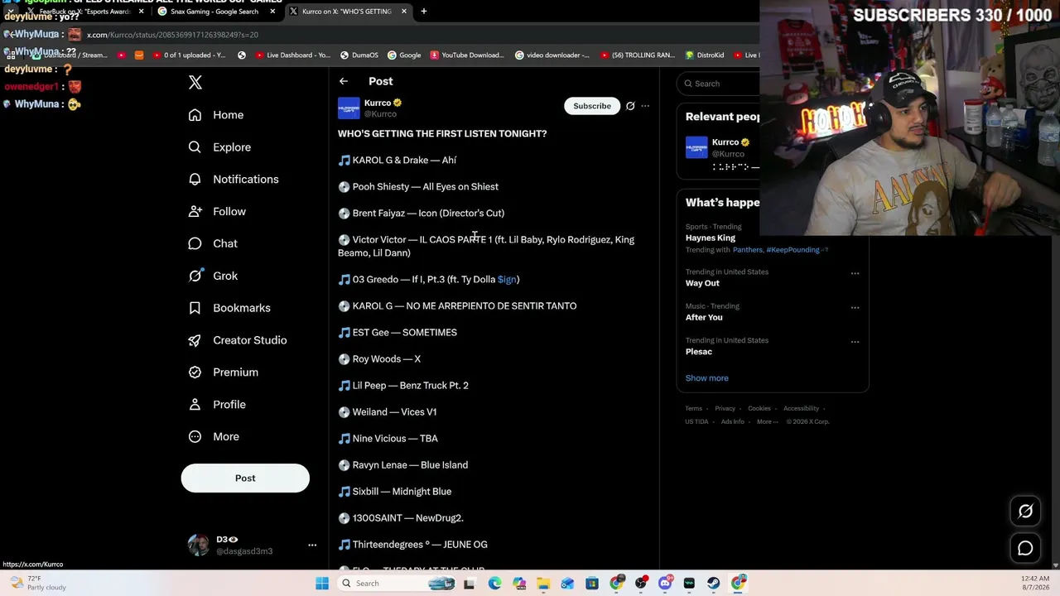
Task: Click the white Post button
Action: (x=245, y=478)
